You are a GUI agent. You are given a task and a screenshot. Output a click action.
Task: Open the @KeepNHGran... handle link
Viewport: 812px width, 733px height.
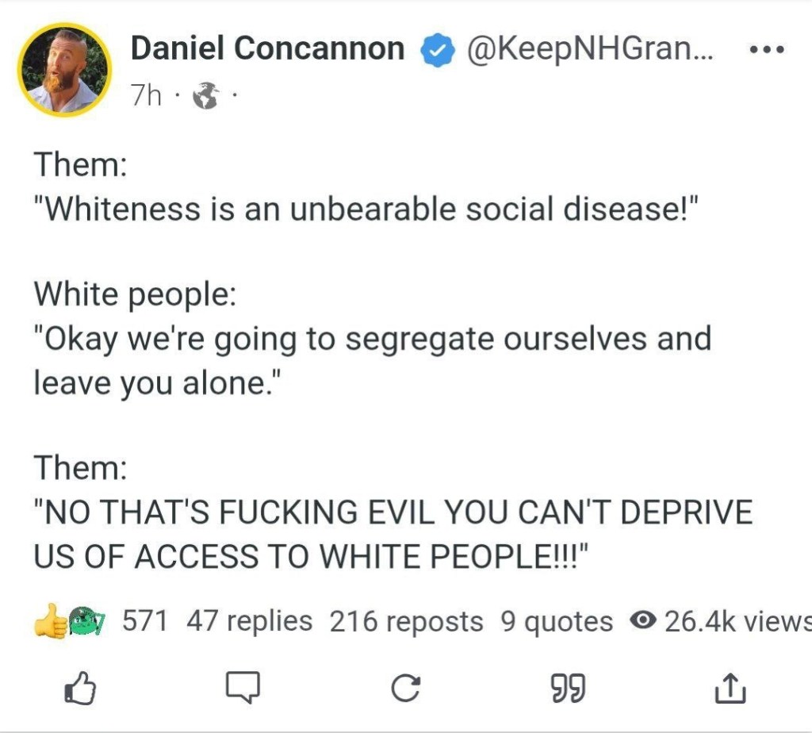pos(590,49)
